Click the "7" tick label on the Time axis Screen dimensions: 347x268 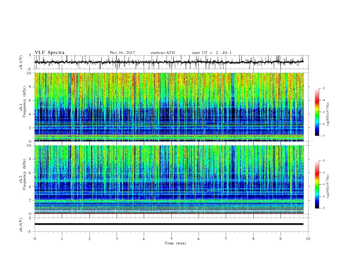[x=226, y=239]
